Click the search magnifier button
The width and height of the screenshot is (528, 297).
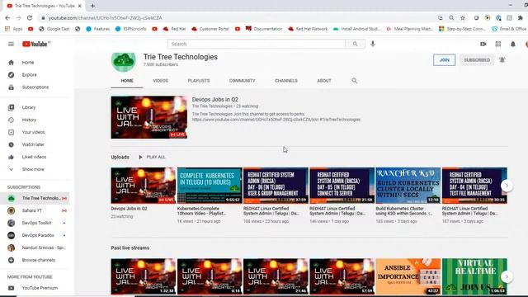[x=355, y=44]
